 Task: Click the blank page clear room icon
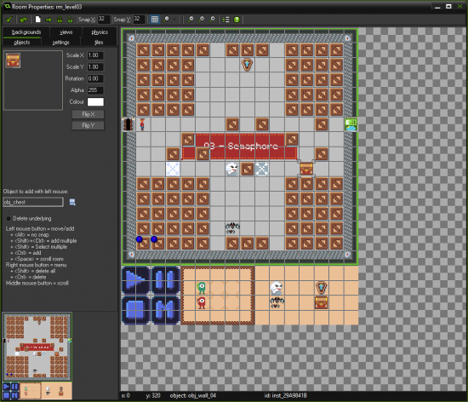tap(37, 20)
